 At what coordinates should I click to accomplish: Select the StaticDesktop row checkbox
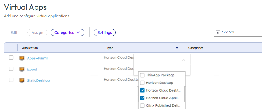(11, 80)
